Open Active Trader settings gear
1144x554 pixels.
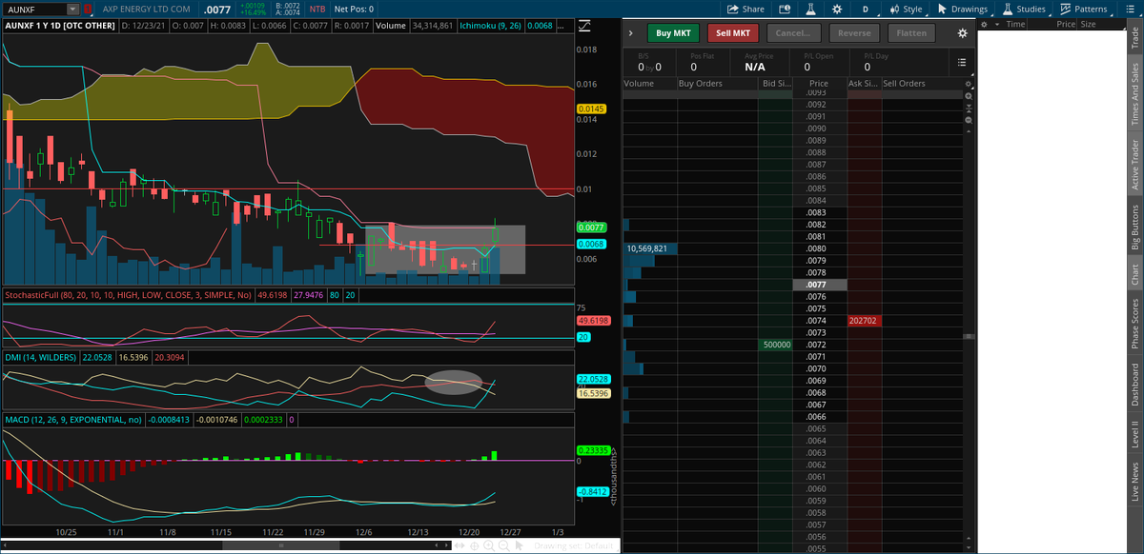(962, 33)
